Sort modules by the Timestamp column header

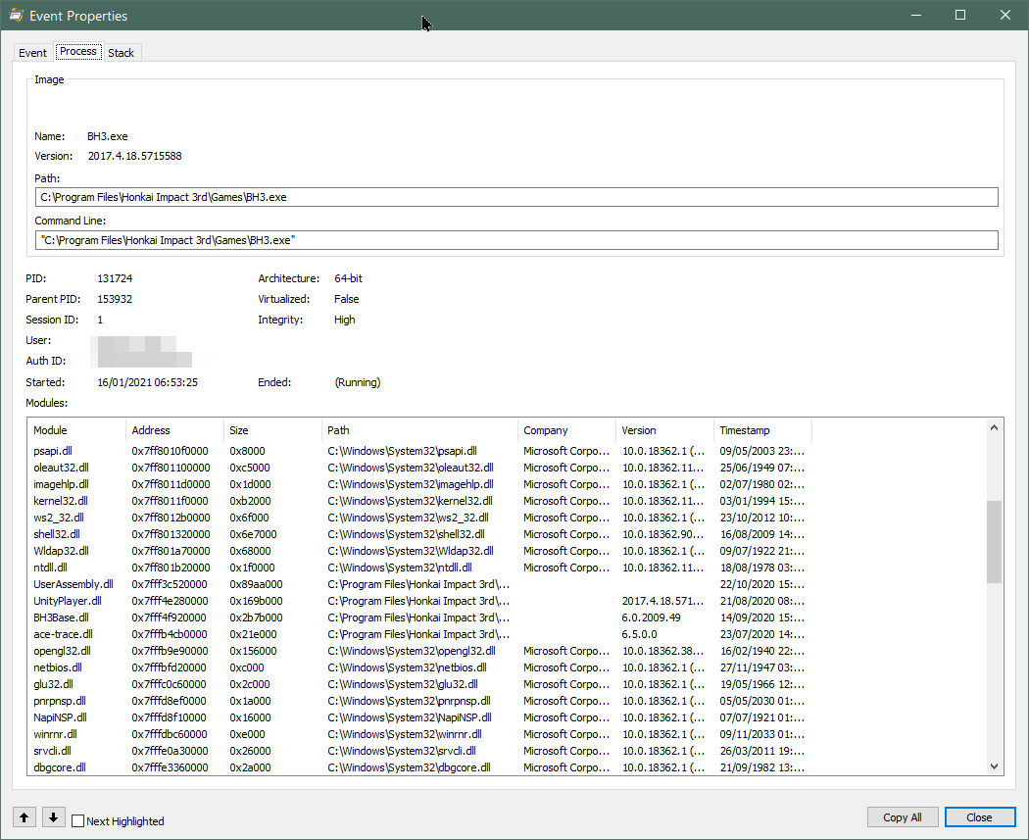pyautogui.click(x=763, y=430)
